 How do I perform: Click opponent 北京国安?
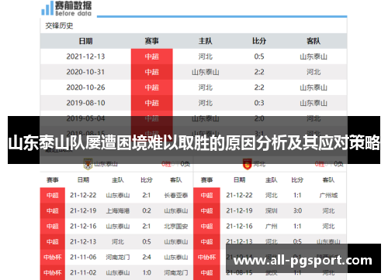pyautogui.click(x=176, y=227)
